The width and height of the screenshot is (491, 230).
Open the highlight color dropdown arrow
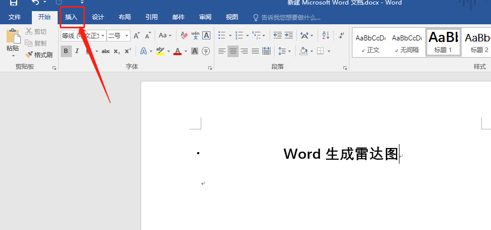click(x=168, y=52)
